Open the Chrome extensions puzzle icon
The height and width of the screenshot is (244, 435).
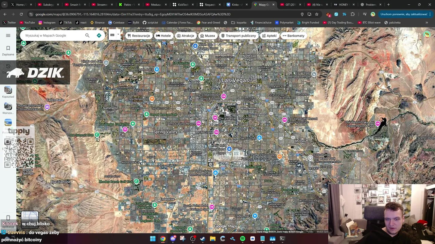[x=352, y=14]
